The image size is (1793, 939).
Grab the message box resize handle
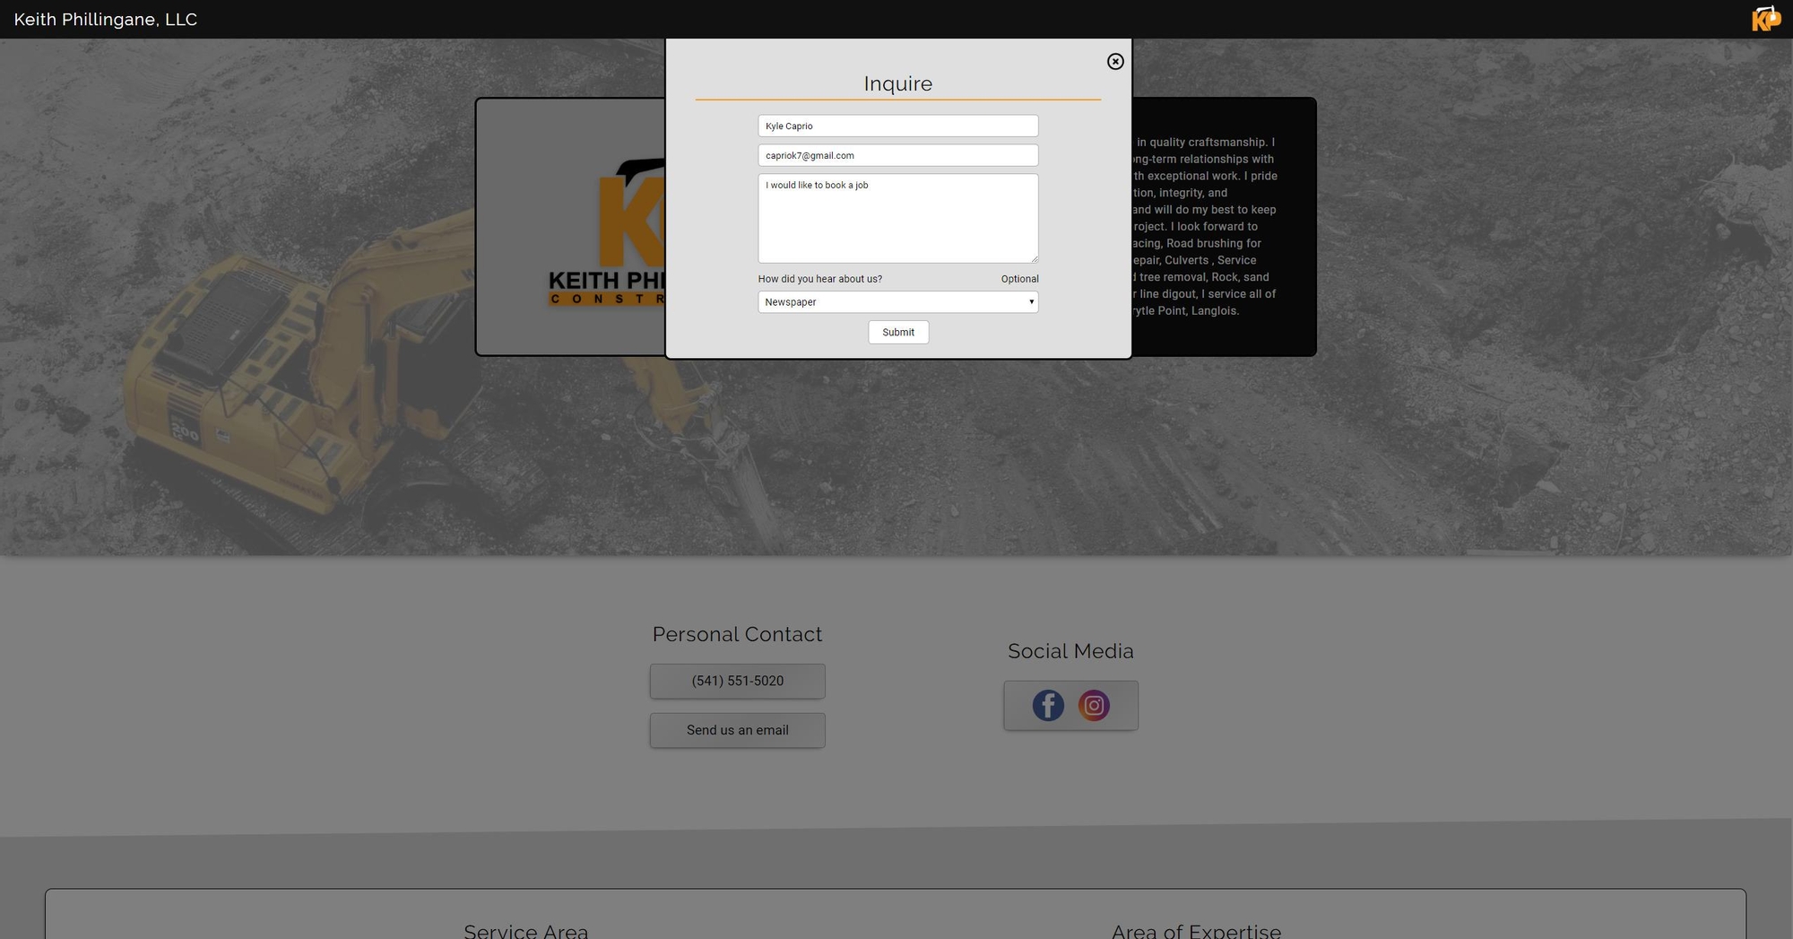pos(1034,258)
